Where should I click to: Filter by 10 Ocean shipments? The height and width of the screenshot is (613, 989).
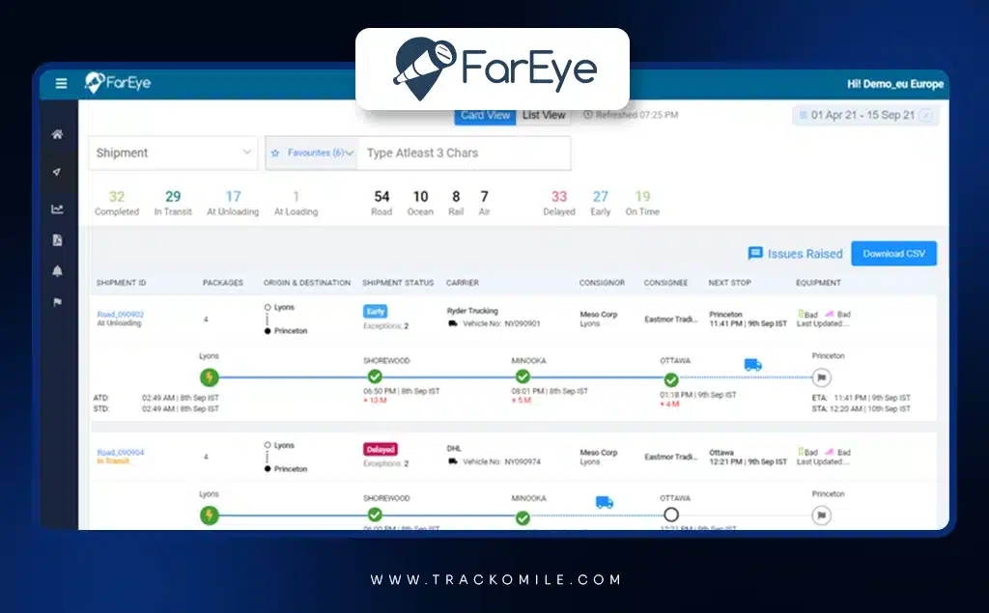(x=420, y=203)
